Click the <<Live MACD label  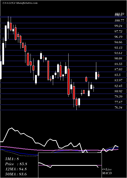(107, 171)
